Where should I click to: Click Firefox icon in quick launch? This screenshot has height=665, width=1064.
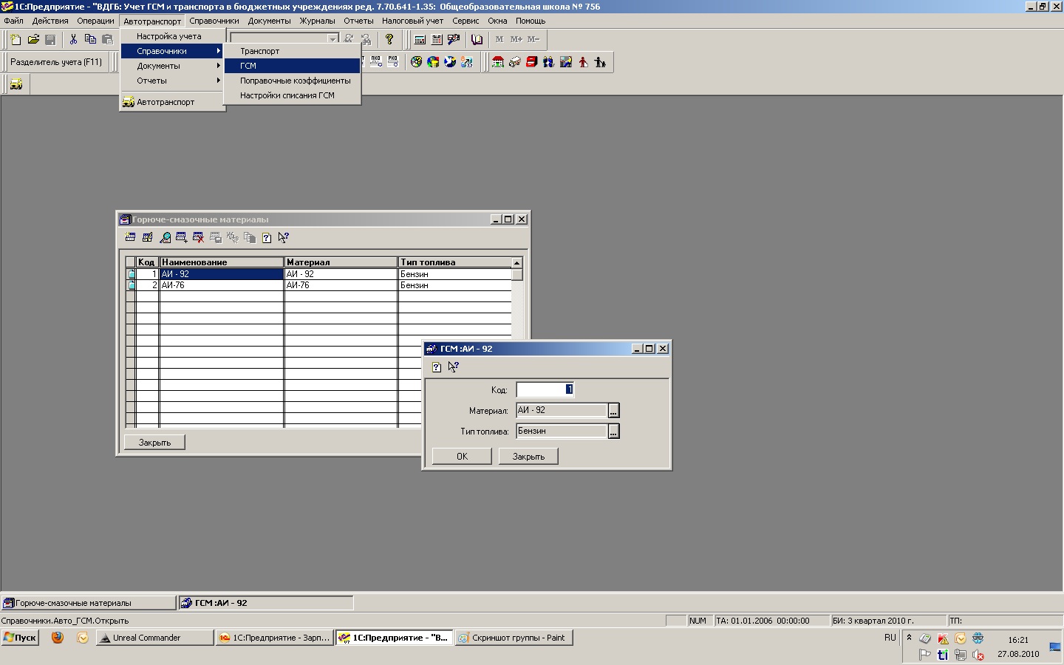(58, 638)
